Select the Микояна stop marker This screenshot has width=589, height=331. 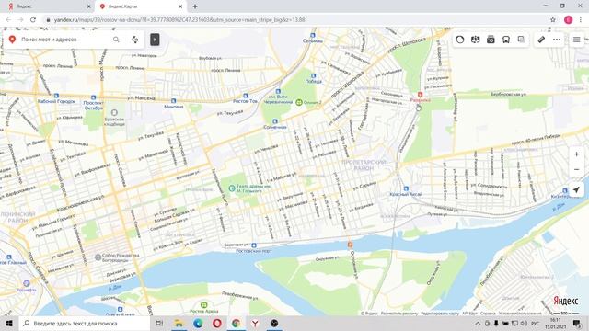173,100
